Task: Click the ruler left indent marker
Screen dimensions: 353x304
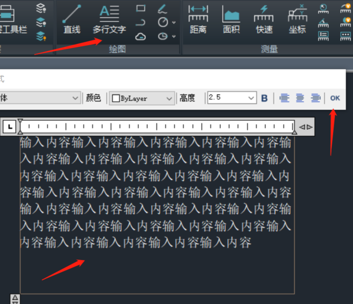Action: [x=20, y=127]
